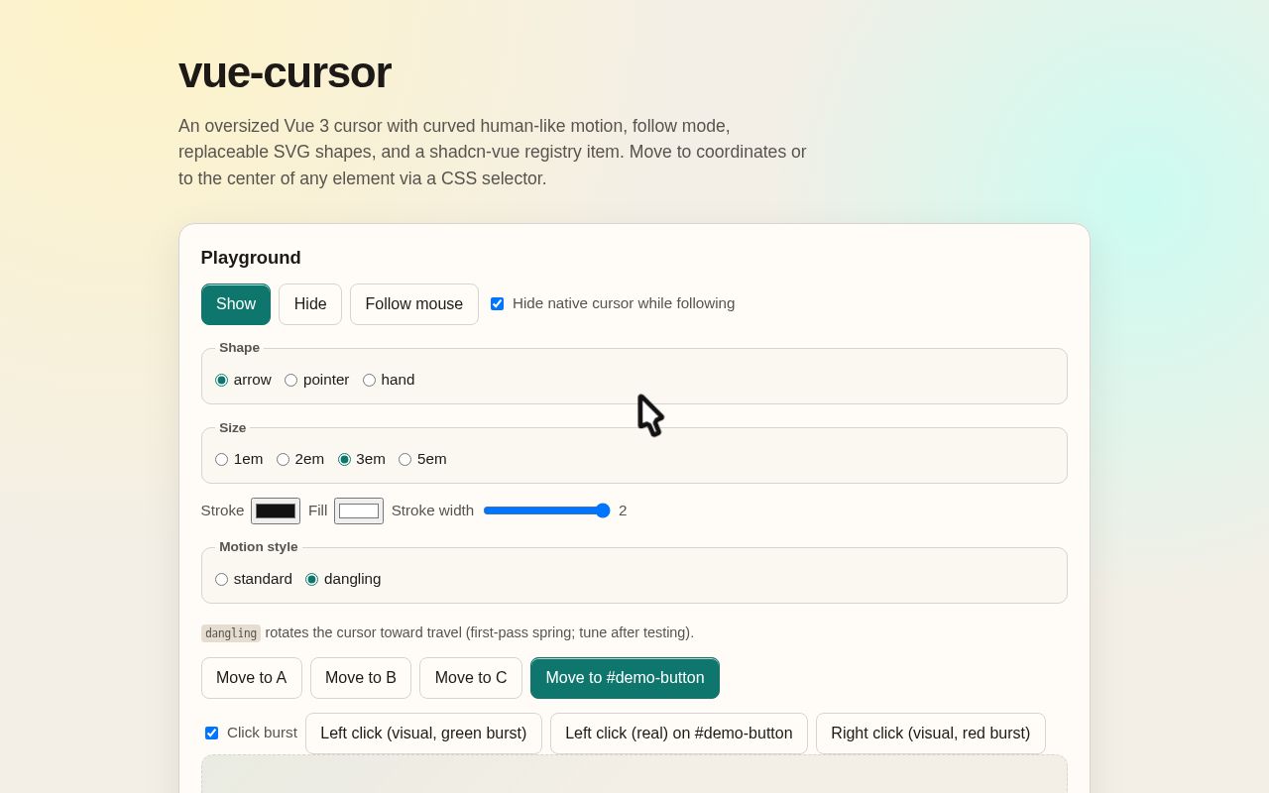Click Move to #demo-button
Screen dimensions: 1269x793
pos(625,678)
